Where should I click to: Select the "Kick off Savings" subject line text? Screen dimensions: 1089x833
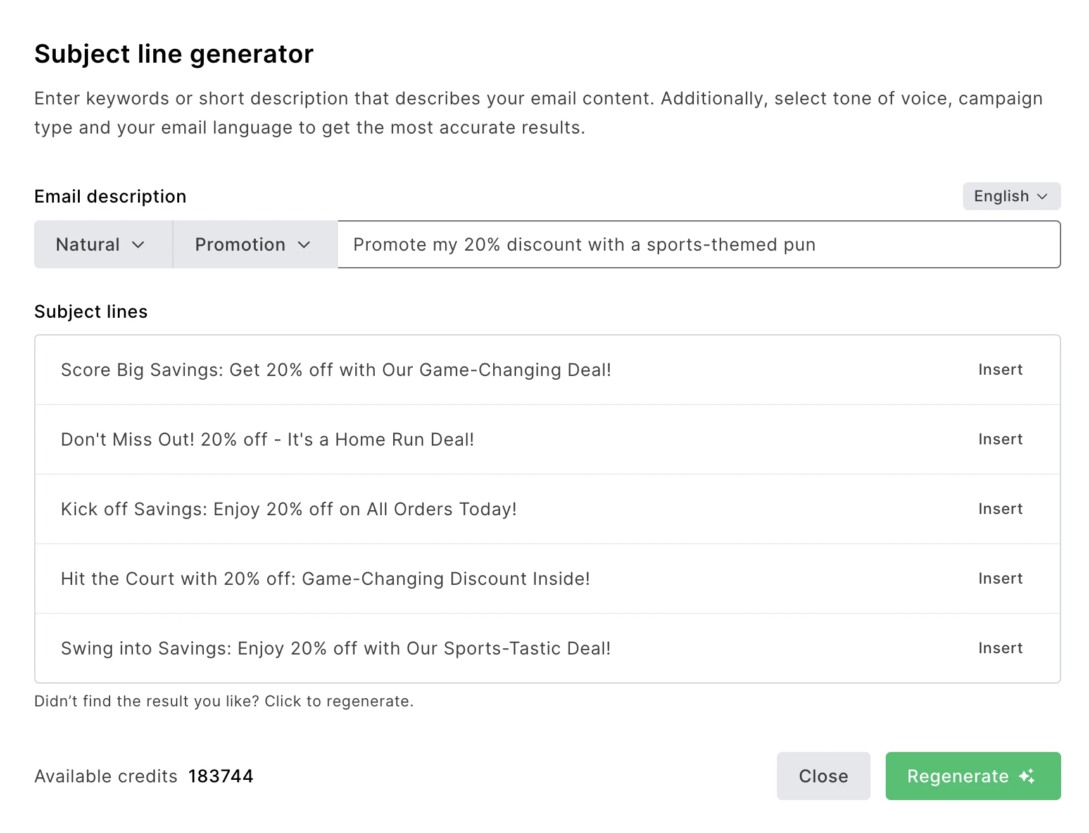coord(289,509)
